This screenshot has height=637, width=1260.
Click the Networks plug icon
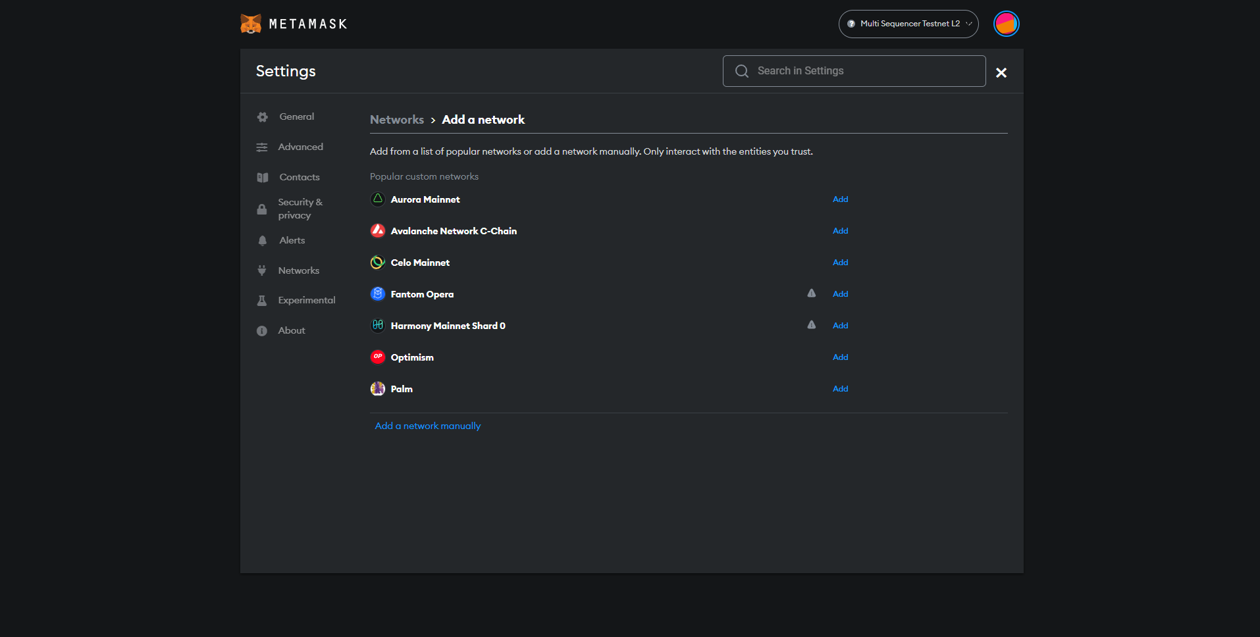point(262,270)
